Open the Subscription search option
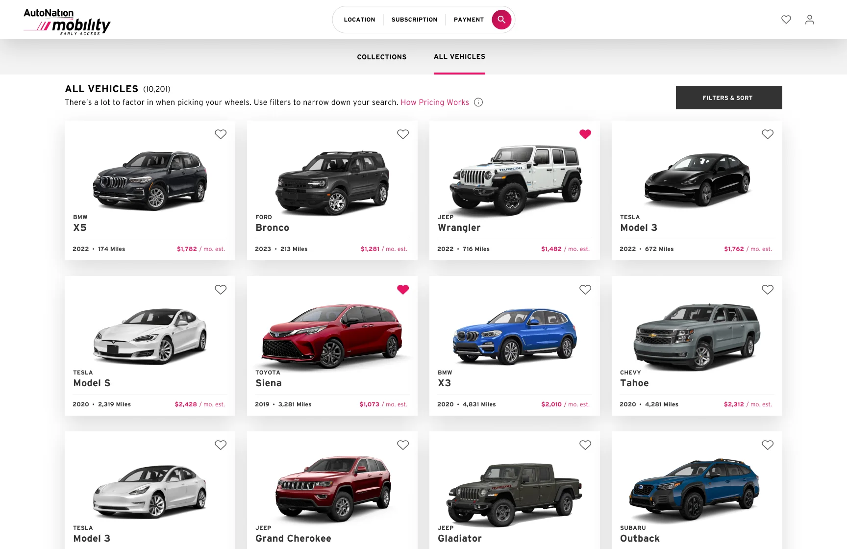Viewport: 847px width, 549px height. coord(414,20)
